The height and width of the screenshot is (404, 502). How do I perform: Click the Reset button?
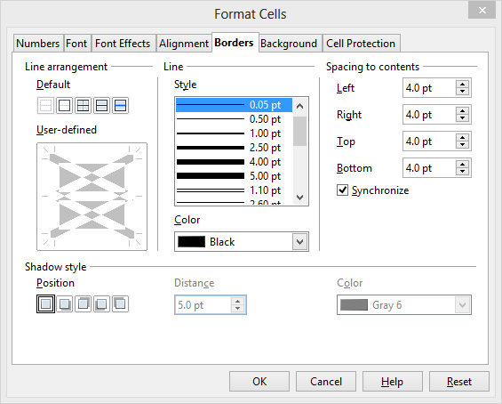(459, 382)
